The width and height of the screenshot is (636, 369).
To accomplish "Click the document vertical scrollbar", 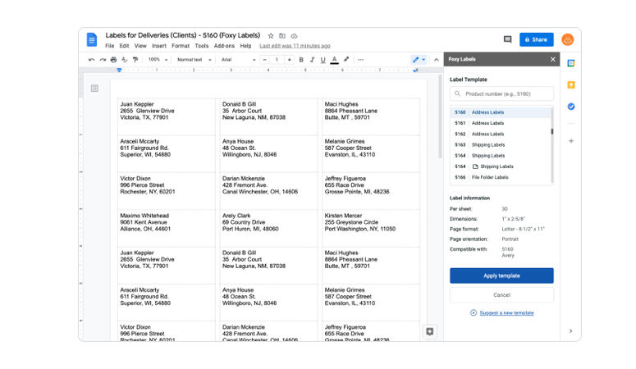I will (440, 116).
